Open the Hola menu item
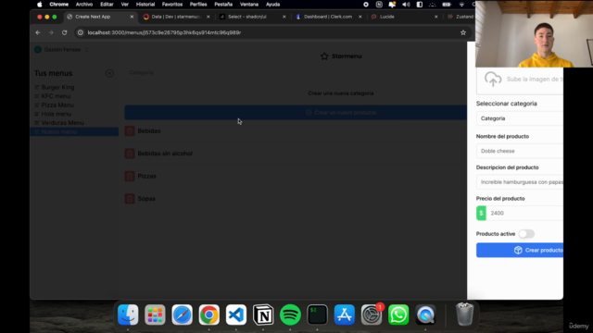 pyautogui.click(x=57, y=114)
